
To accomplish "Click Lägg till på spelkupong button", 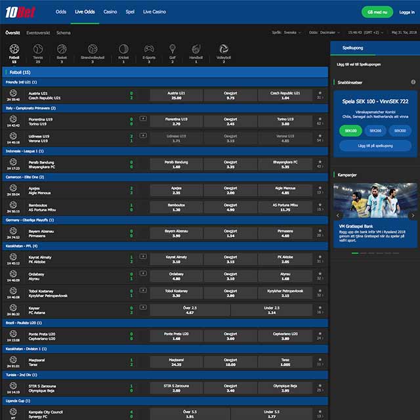I will tap(375, 146).
